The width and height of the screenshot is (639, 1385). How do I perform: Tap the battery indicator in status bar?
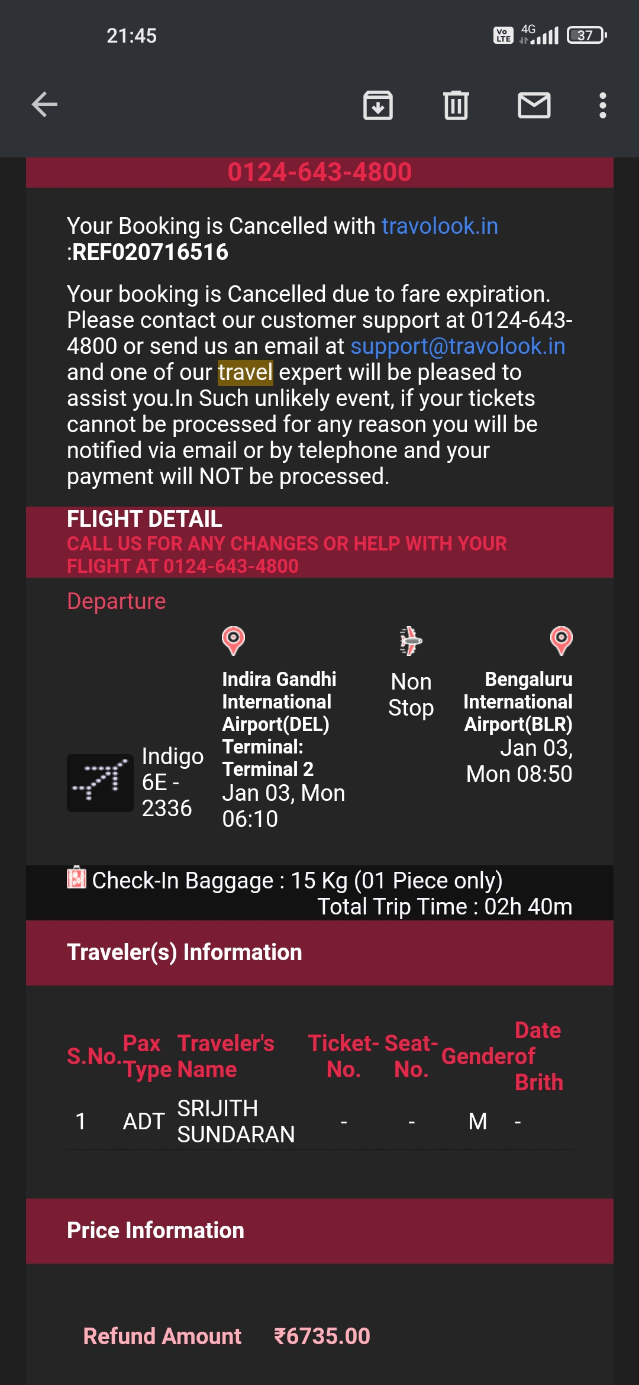point(586,36)
